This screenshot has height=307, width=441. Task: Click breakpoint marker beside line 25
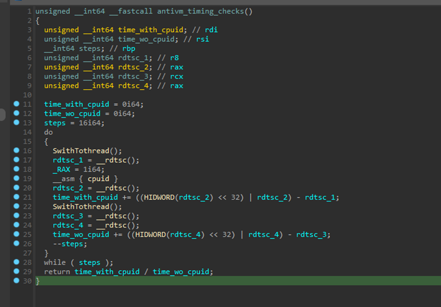click(16, 234)
